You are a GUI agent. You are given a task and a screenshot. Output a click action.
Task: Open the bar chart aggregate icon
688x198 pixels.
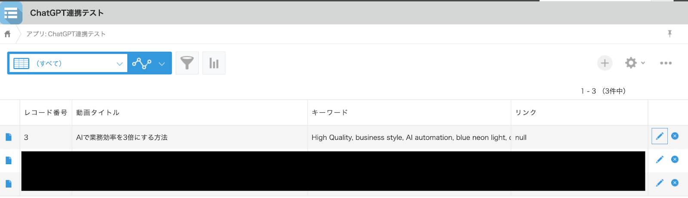214,63
